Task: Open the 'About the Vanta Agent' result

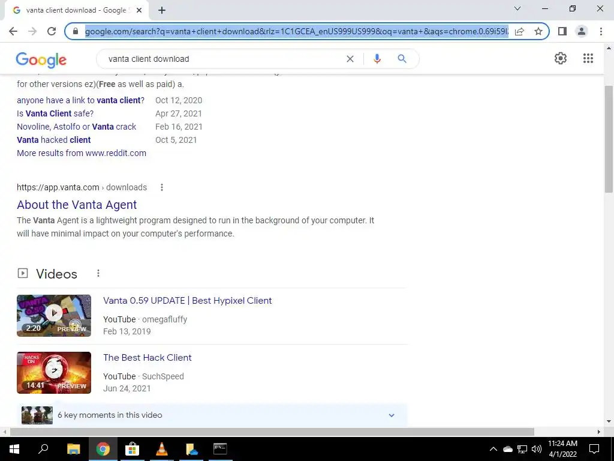Action: tap(77, 205)
